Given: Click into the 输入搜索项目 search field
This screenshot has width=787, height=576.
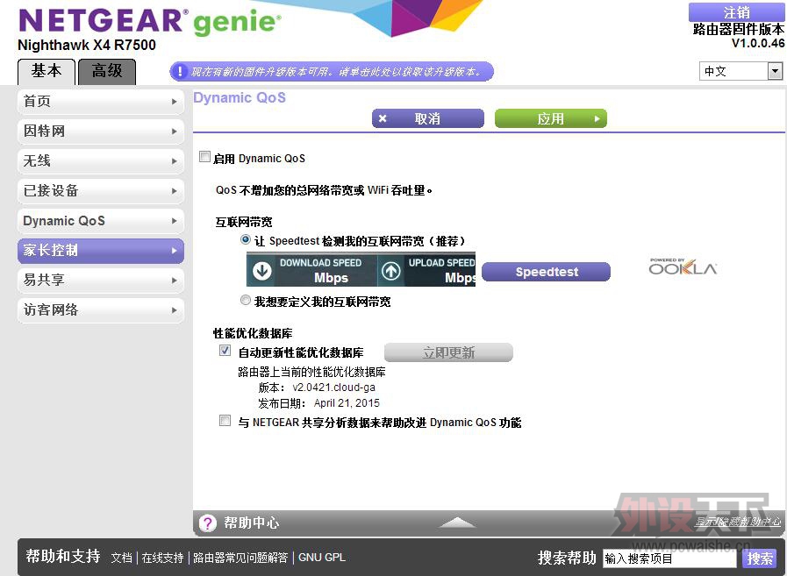Looking at the screenshot, I should (671, 558).
